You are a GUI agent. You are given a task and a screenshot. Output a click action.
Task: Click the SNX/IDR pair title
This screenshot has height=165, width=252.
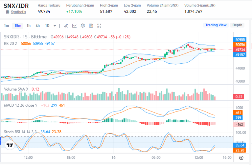point(16,6)
